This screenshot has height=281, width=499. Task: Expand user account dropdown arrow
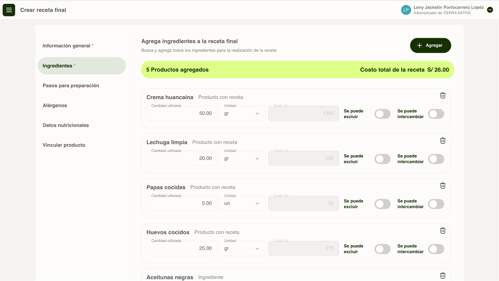click(490, 10)
